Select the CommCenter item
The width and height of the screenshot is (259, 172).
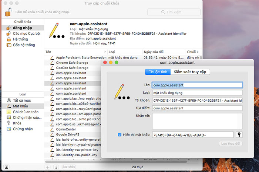coord(73,129)
